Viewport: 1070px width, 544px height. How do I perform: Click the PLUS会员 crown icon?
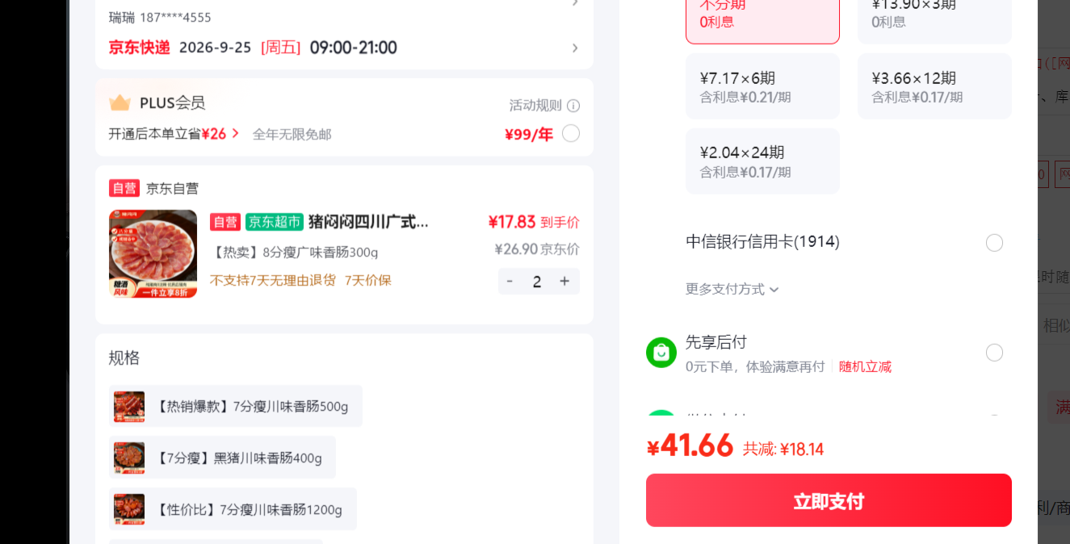pos(120,103)
